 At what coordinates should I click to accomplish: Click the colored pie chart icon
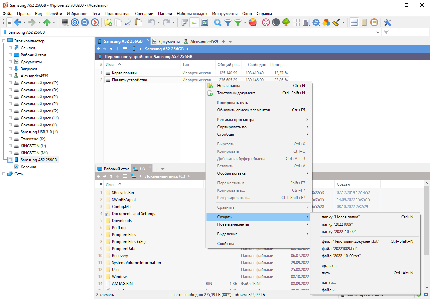pyautogui.click(x=253, y=22)
